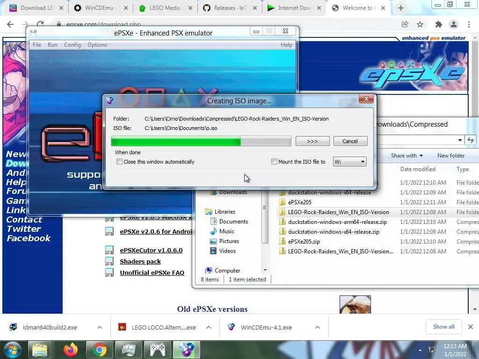Viewport: 479px width, 359px height.
Task: Select duckstation-windows-arm64-release.zip file
Action: (x=337, y=222)
